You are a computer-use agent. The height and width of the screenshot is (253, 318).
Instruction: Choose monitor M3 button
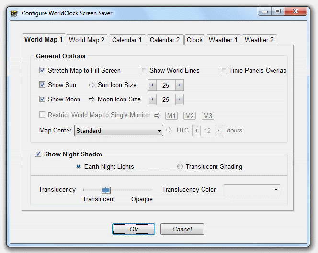(208, 116)
